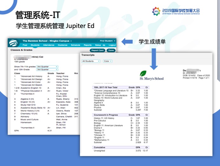Open the Students menu
The height and width of the screenshot is (166, 220).
pyautogui.click(x=35, y=45)
